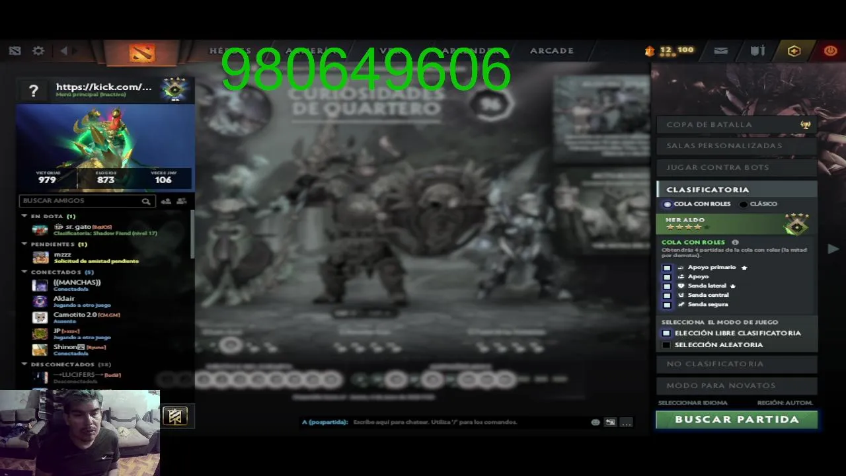Screen dimensions: 846x476
Task: Open the Heraldo rank medal in the Clasificatoria panel
Action: [796, 224]
